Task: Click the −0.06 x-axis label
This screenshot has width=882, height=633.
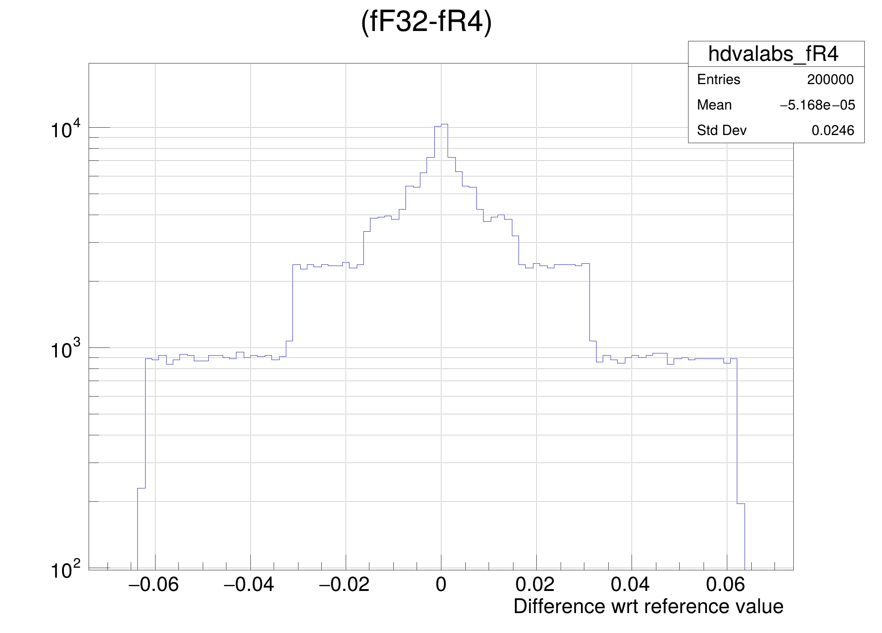Action: coord(154,585)
